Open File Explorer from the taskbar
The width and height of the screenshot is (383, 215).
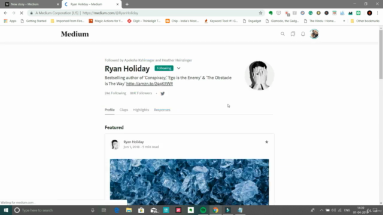[x=129, y=210]
